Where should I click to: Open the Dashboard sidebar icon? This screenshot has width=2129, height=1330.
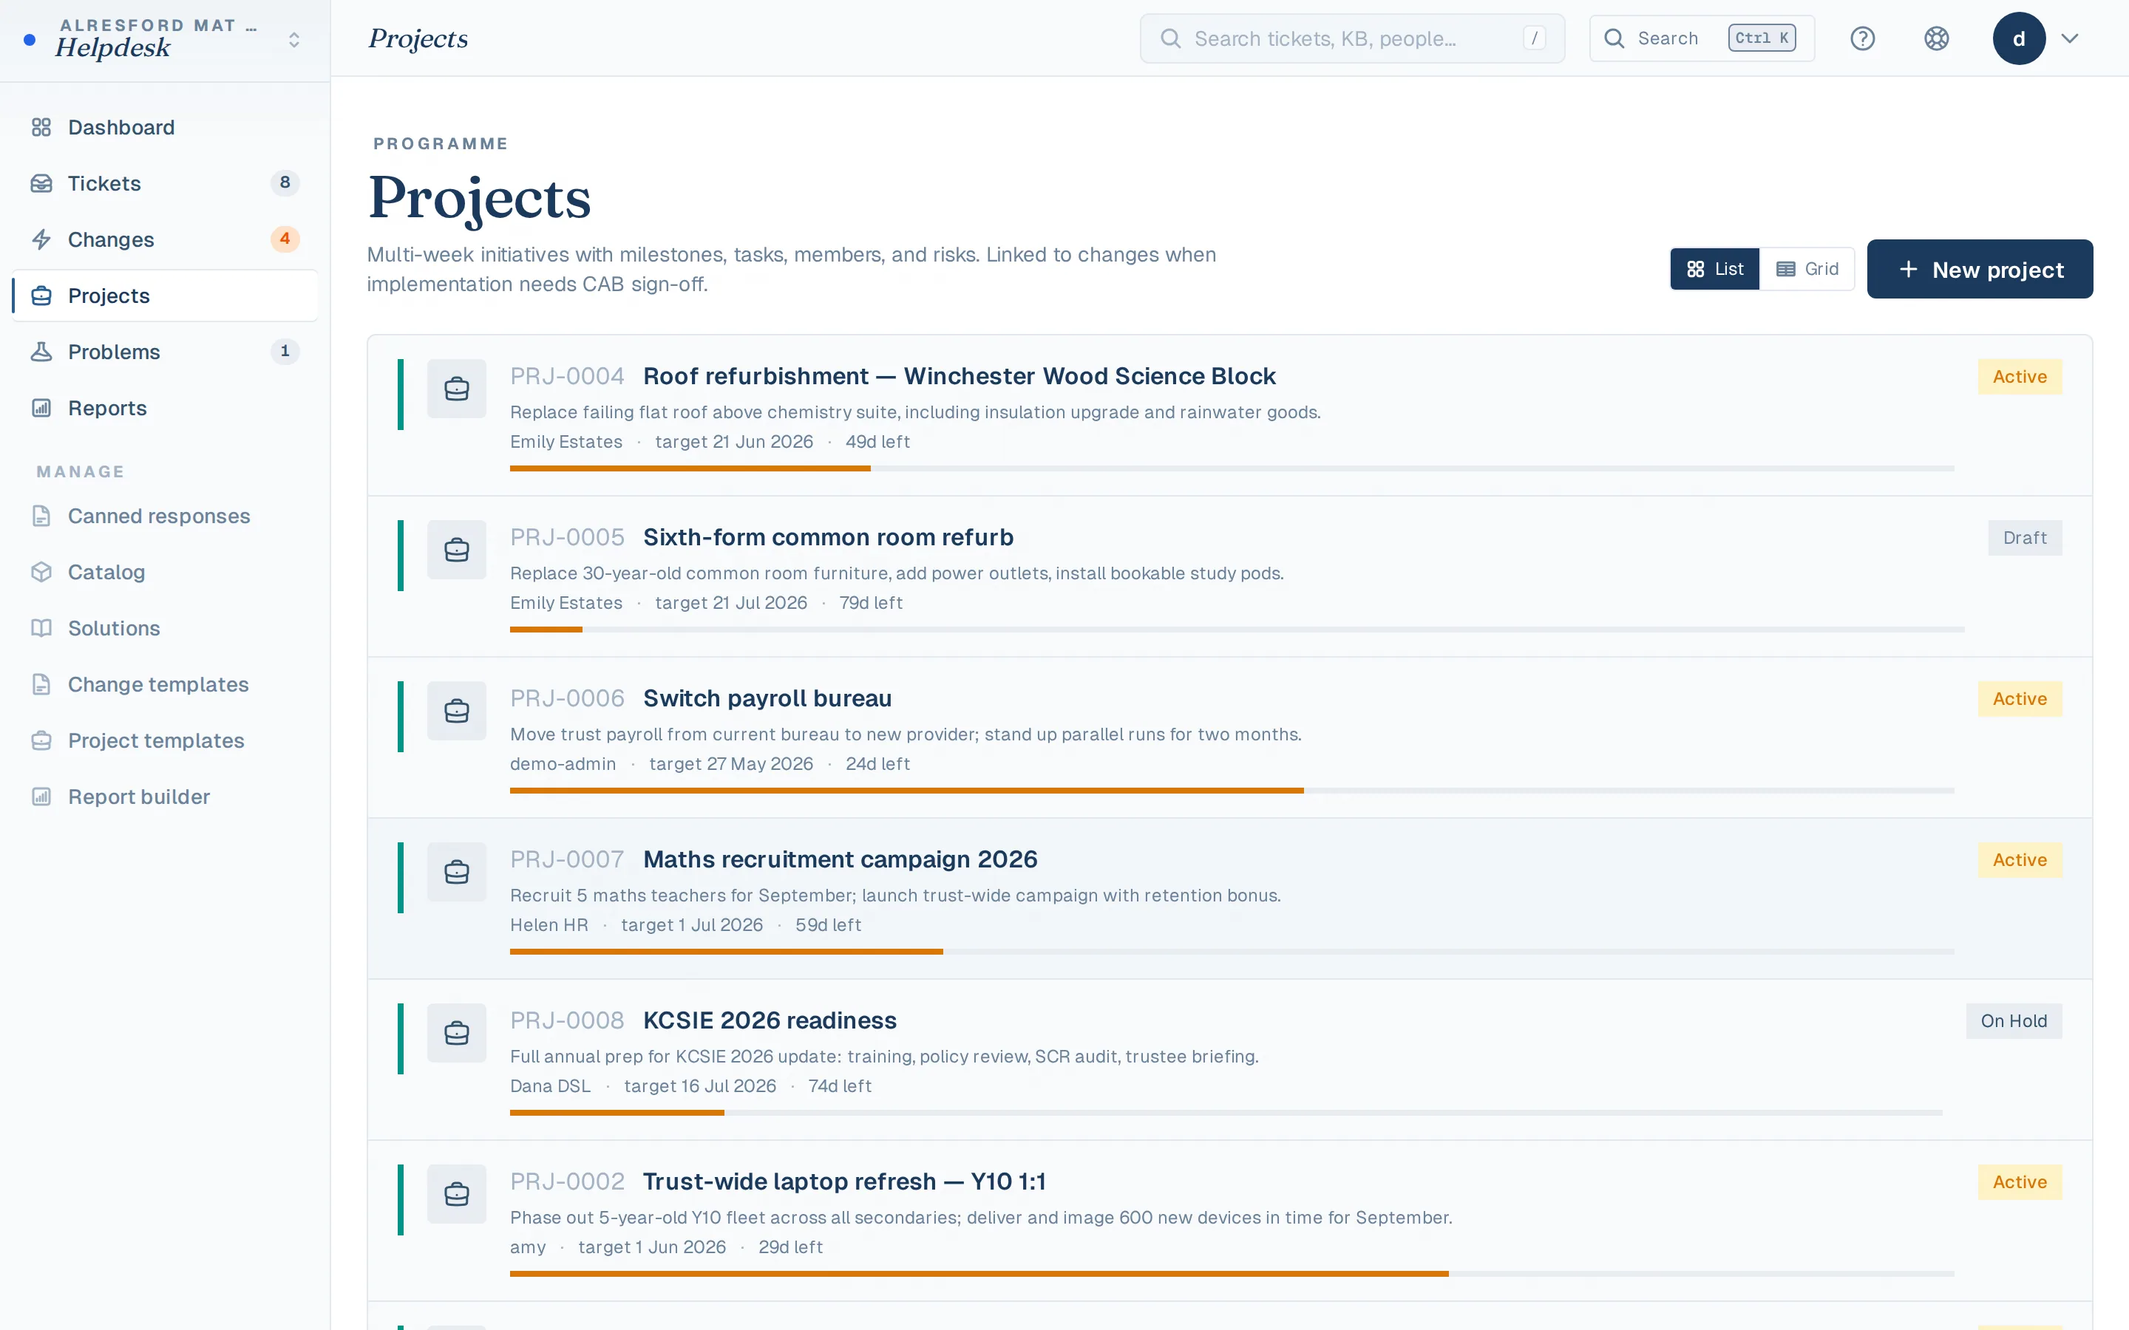coord(41,128)
